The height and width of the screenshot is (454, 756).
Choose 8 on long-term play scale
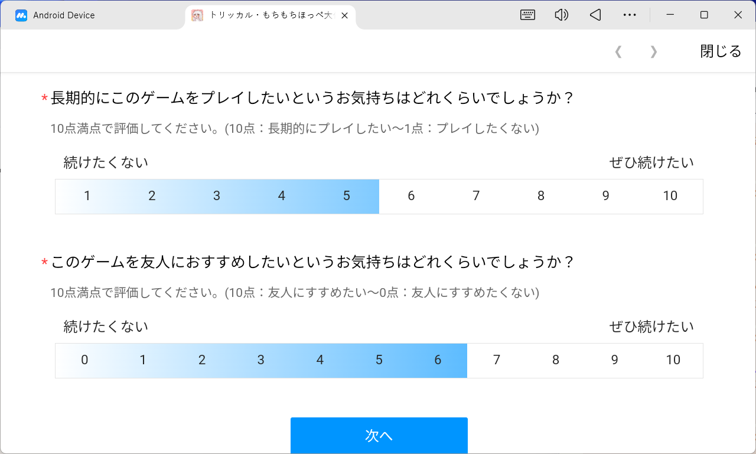point(540,196)
